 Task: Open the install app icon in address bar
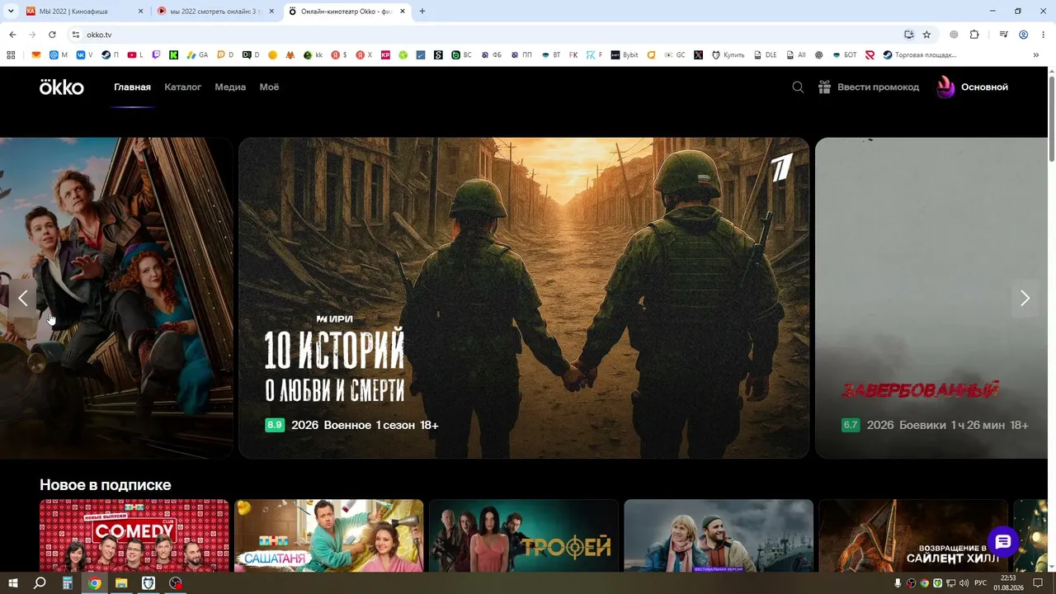908,35
